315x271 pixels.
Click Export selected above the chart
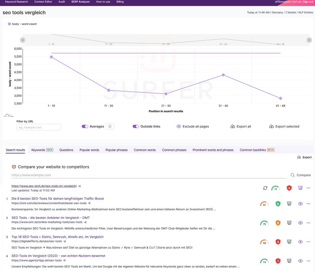tap(284, 126)
